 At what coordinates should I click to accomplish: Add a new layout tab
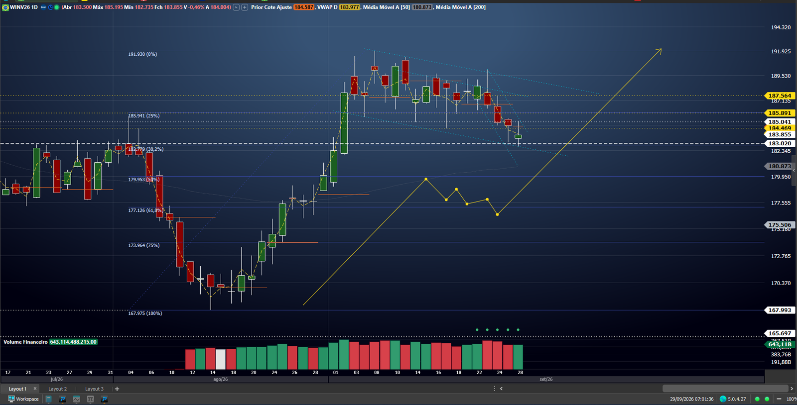117,389
